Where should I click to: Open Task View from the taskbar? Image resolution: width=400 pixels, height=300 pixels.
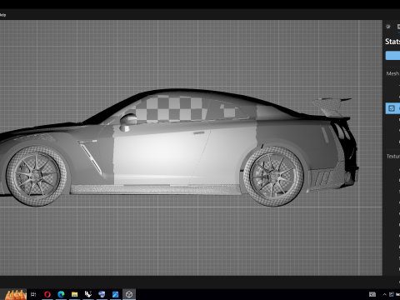coord(33,294)
